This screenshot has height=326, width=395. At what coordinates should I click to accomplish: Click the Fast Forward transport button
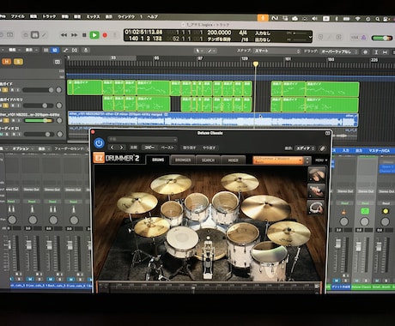[74, 35]
